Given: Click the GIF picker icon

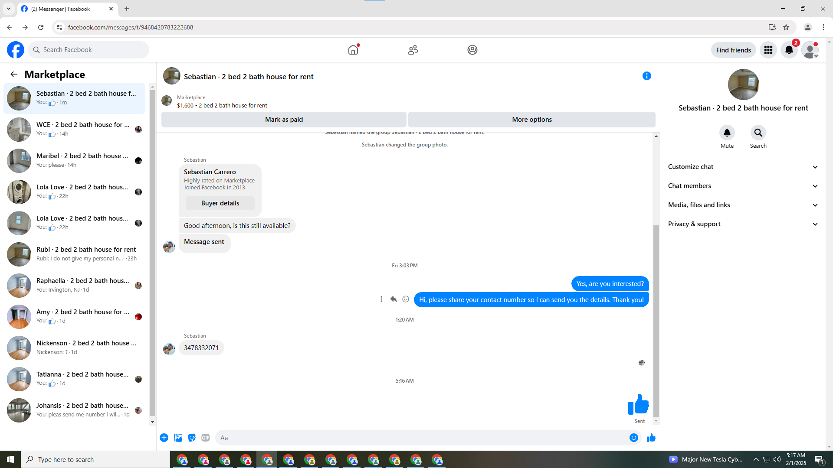Looking at the screenshot, I should 206,438.
